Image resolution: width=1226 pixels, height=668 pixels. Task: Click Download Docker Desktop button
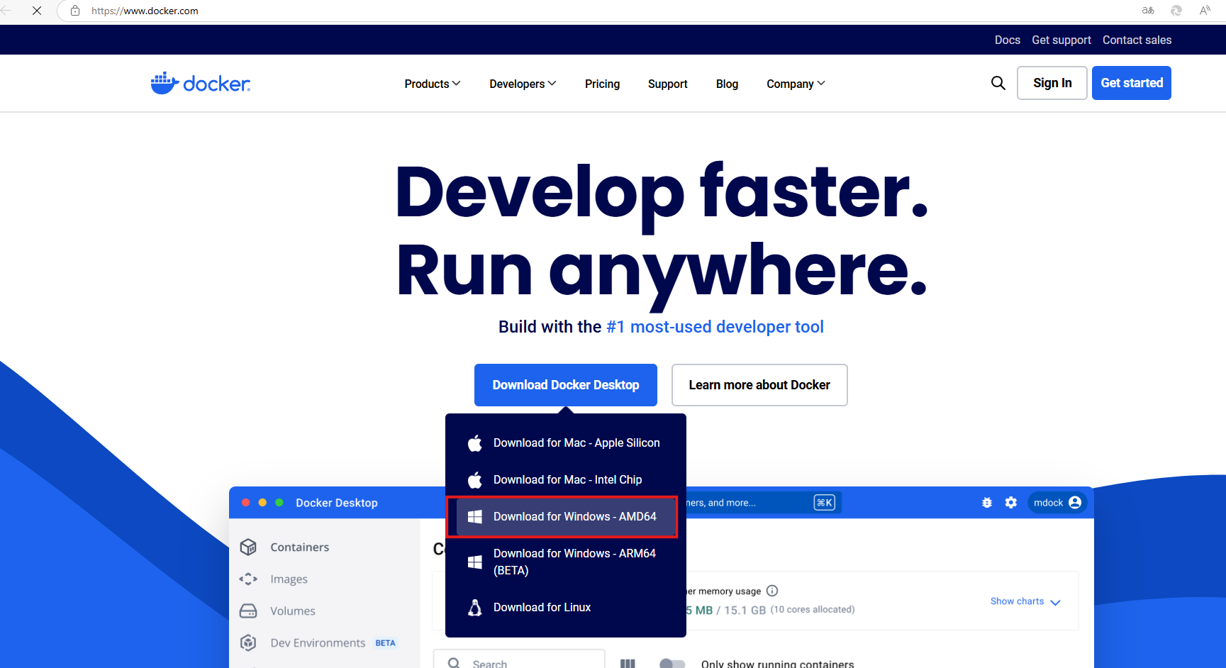pyautogui.click(x=566, y=385)
